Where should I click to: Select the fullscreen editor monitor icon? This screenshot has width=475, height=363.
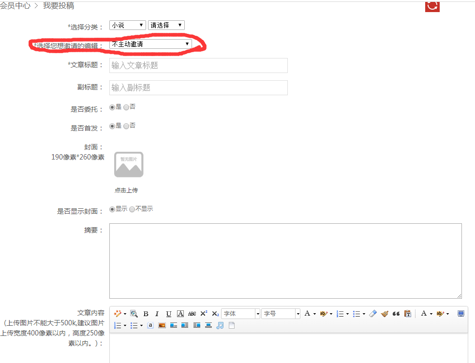coord(460,313)
